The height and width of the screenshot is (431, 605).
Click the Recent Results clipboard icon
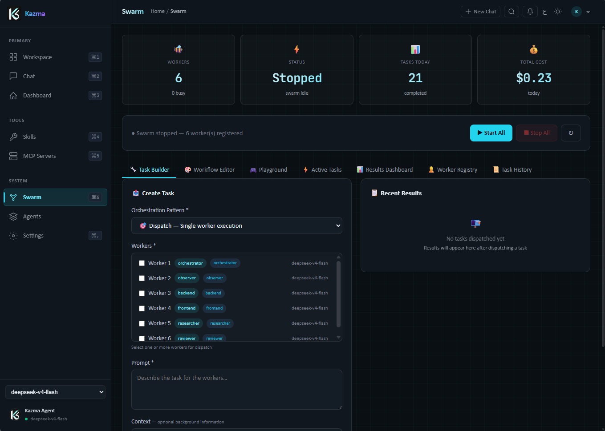pyautogui.click(x=374, y=193)
